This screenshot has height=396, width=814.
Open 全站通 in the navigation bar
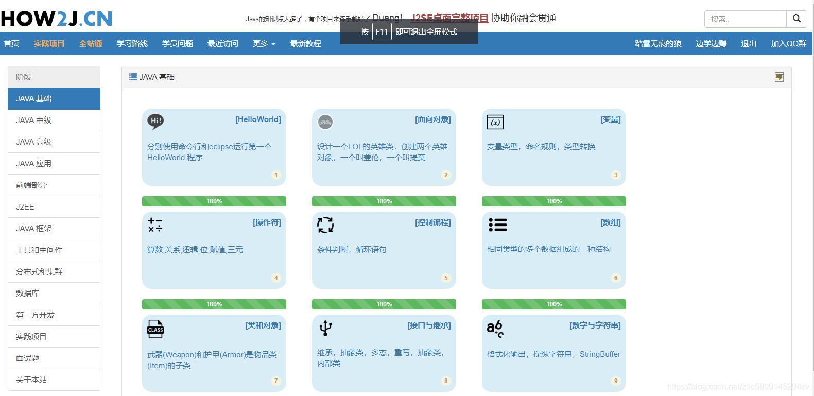[91, 44]
